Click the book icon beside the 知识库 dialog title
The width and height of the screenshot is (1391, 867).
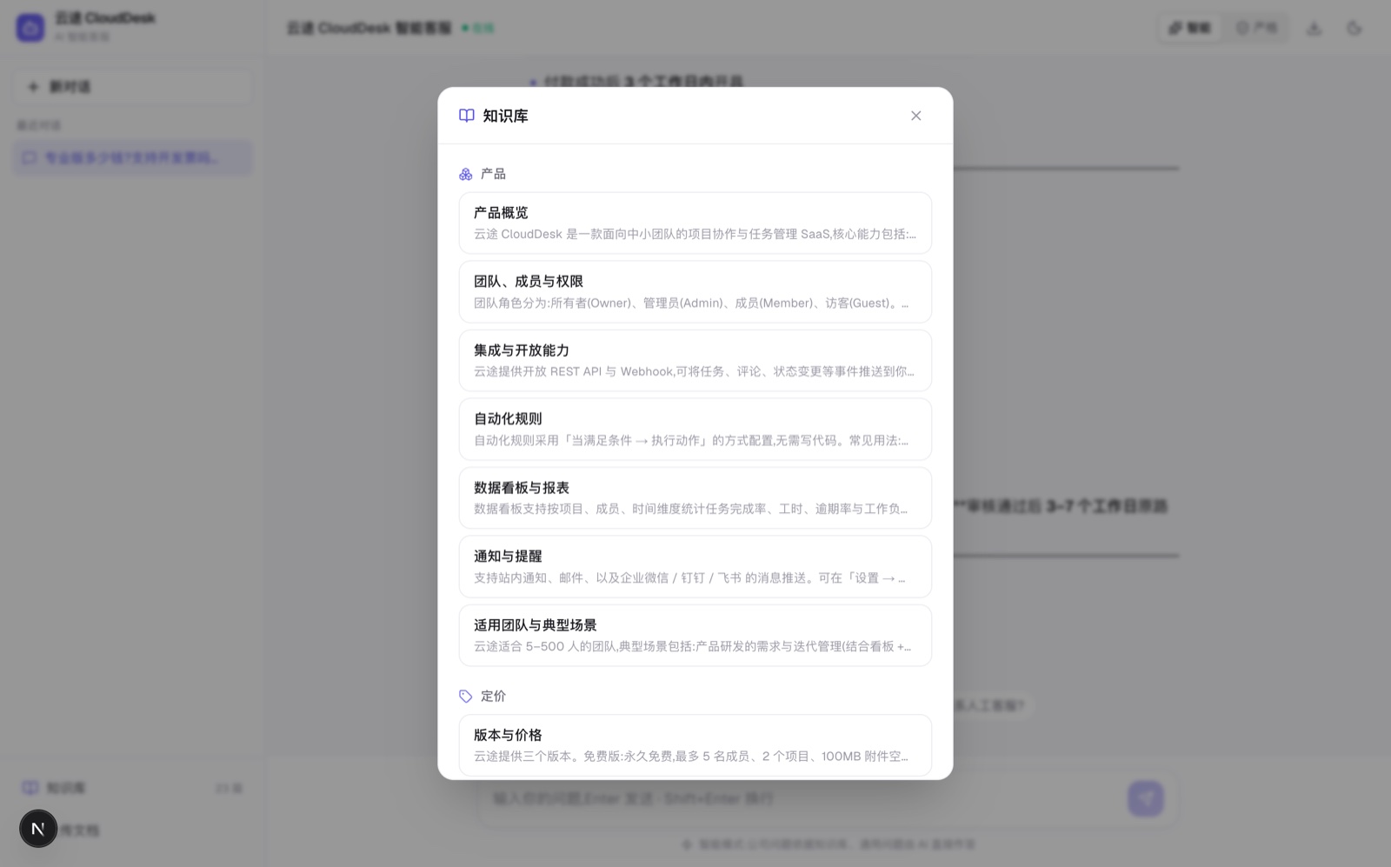[x=467, y=116]
